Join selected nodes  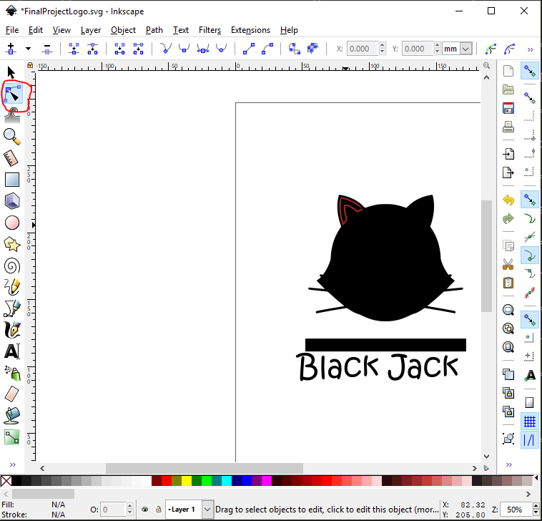click(x=74, y=49)
